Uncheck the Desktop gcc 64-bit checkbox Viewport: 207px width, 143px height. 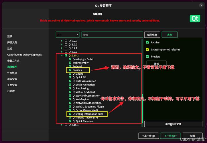[x=70, y=59]
